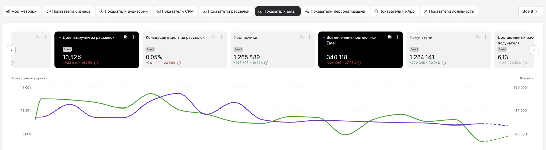The image size is (546, 150).
Task: Open the Мои метрики tab
Action: pos(22,11)
